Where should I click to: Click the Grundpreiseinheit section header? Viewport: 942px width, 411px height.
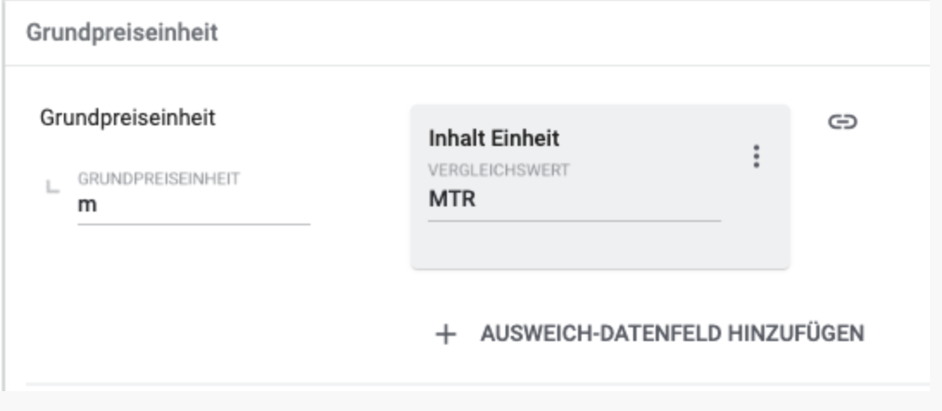coord(122,33)
